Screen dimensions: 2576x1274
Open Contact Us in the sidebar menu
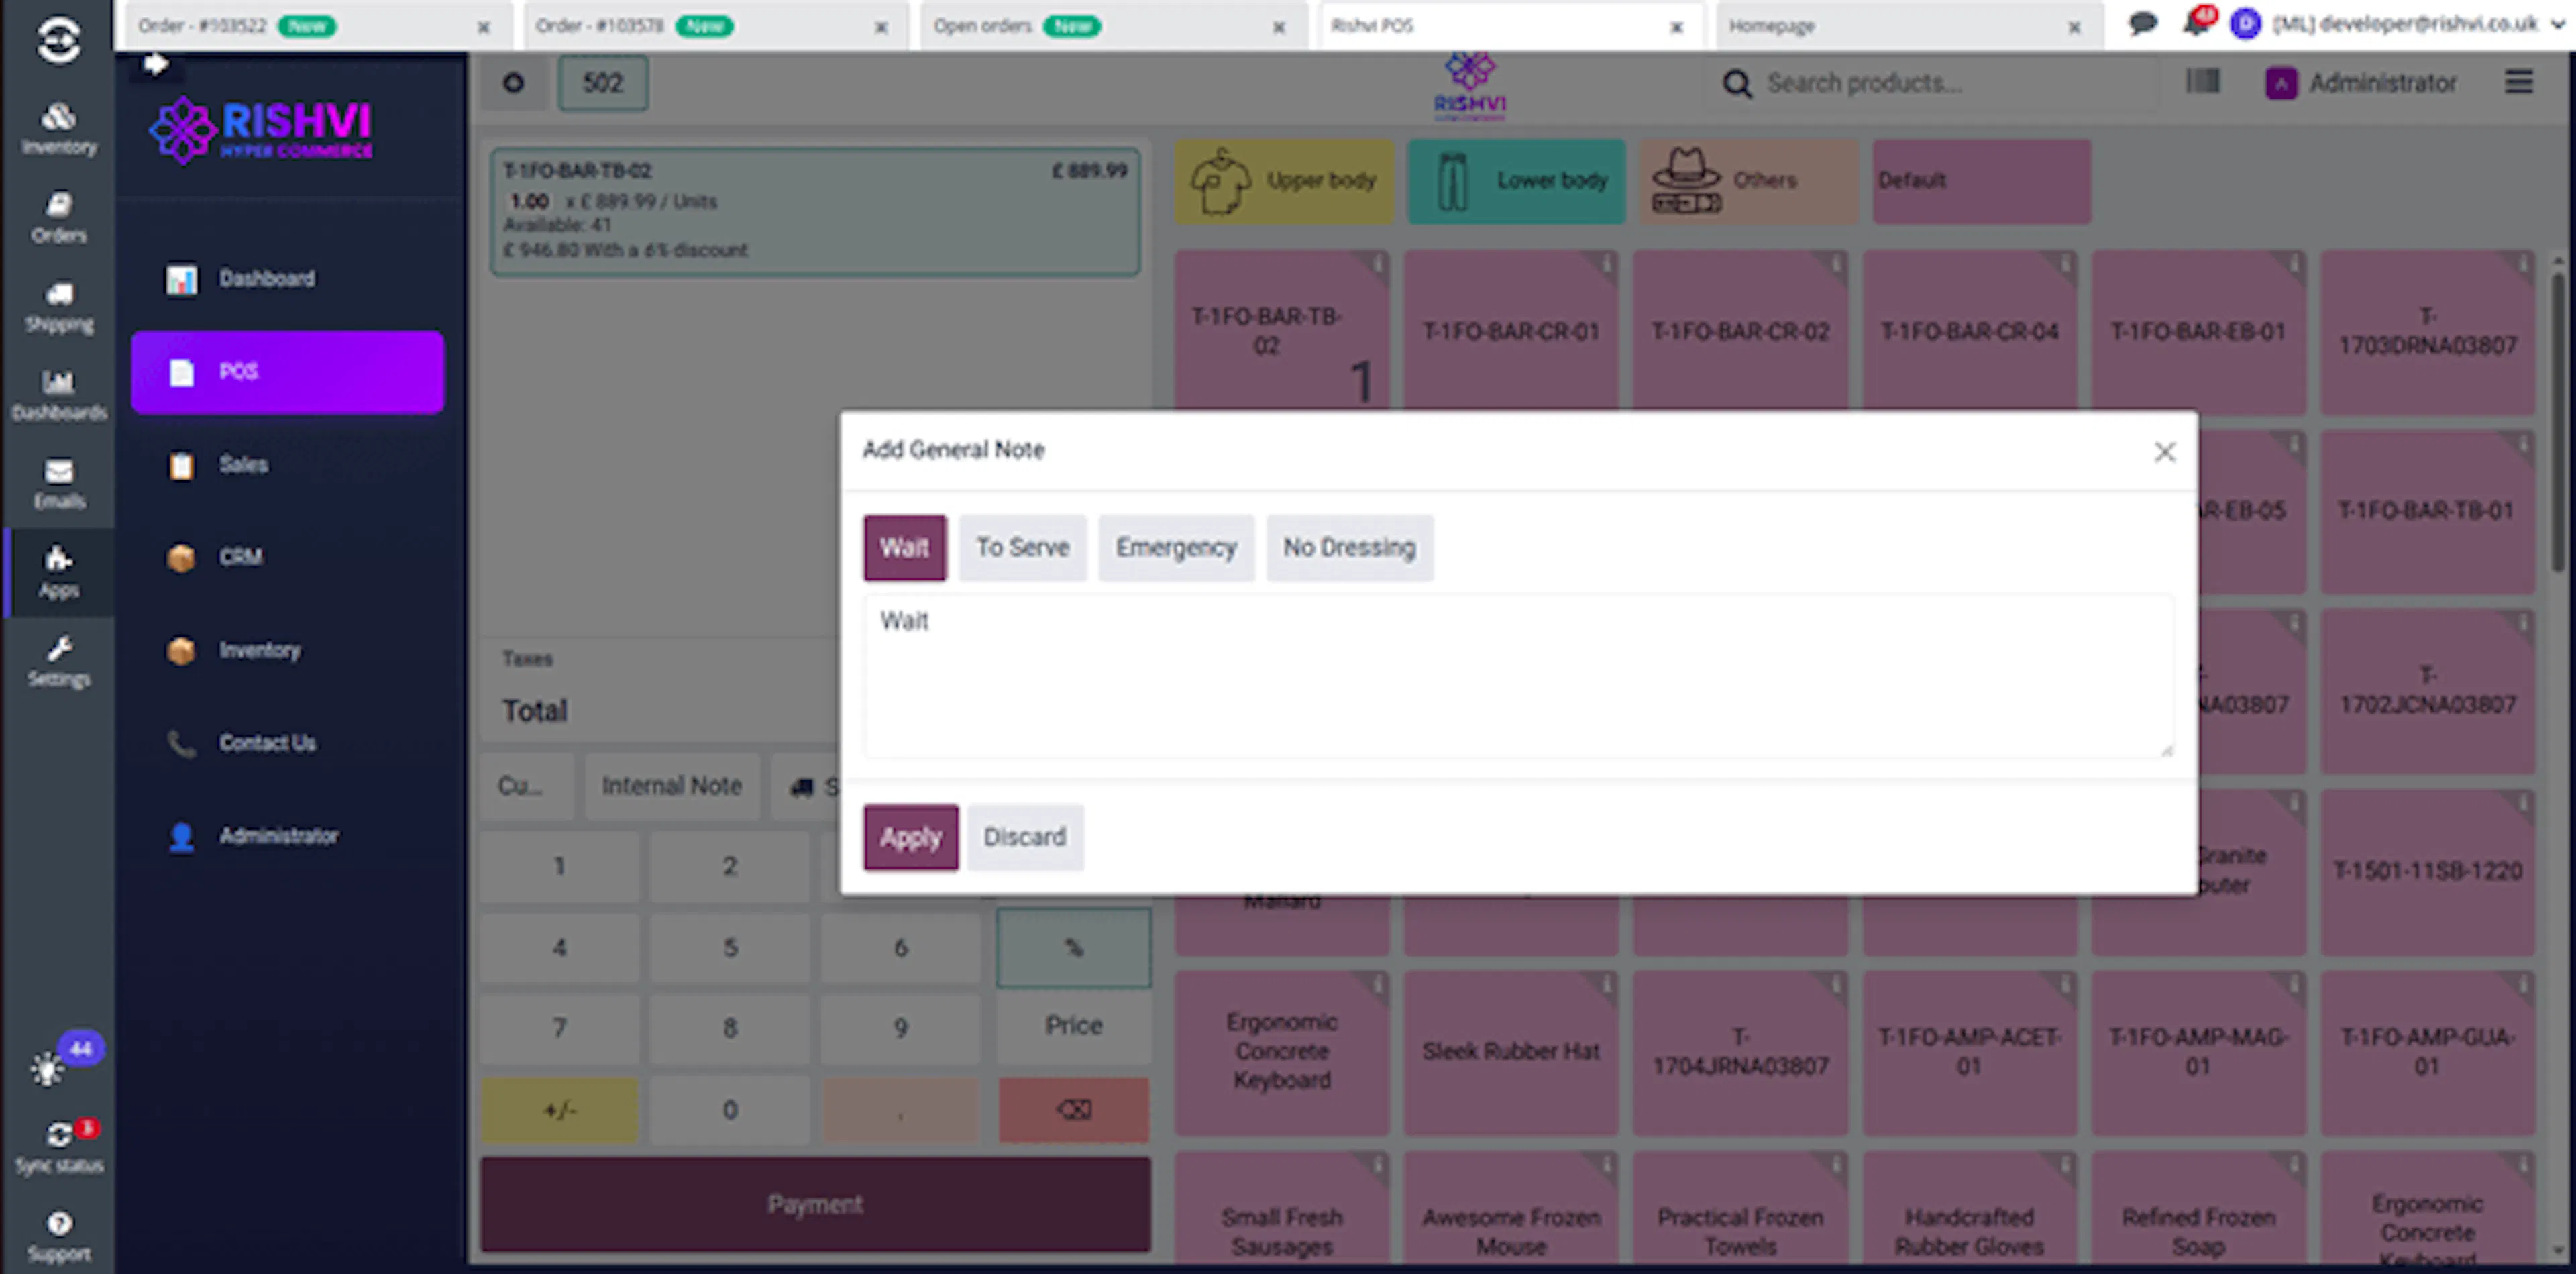(288, 743)
